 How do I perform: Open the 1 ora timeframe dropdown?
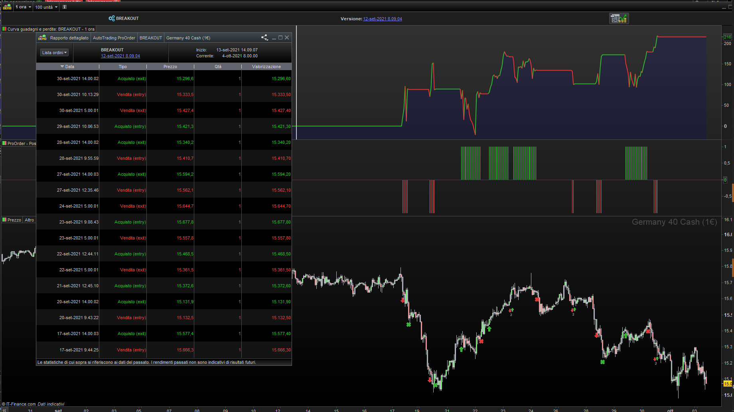pyautogui.click(x=23, y=7)
